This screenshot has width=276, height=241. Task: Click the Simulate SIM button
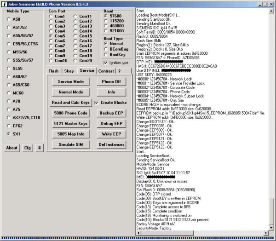(71, 144)
